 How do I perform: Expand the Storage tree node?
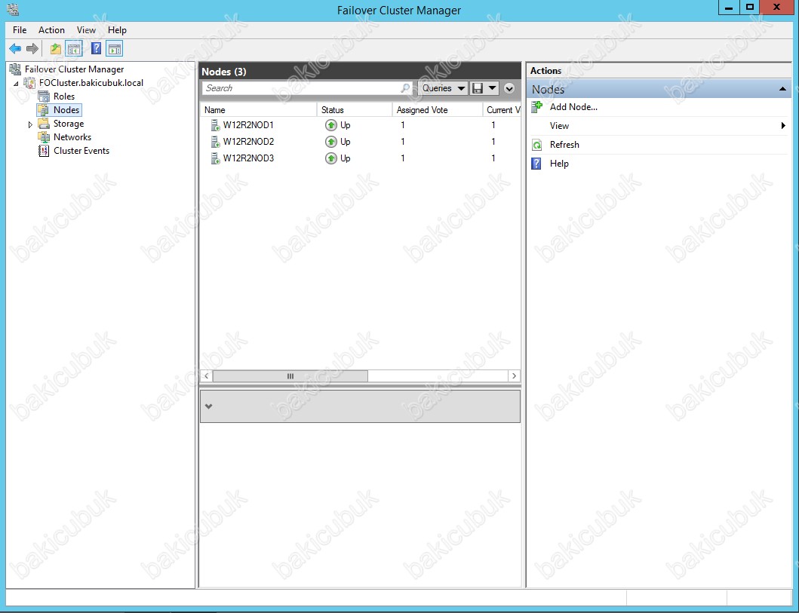click(30, 124)
